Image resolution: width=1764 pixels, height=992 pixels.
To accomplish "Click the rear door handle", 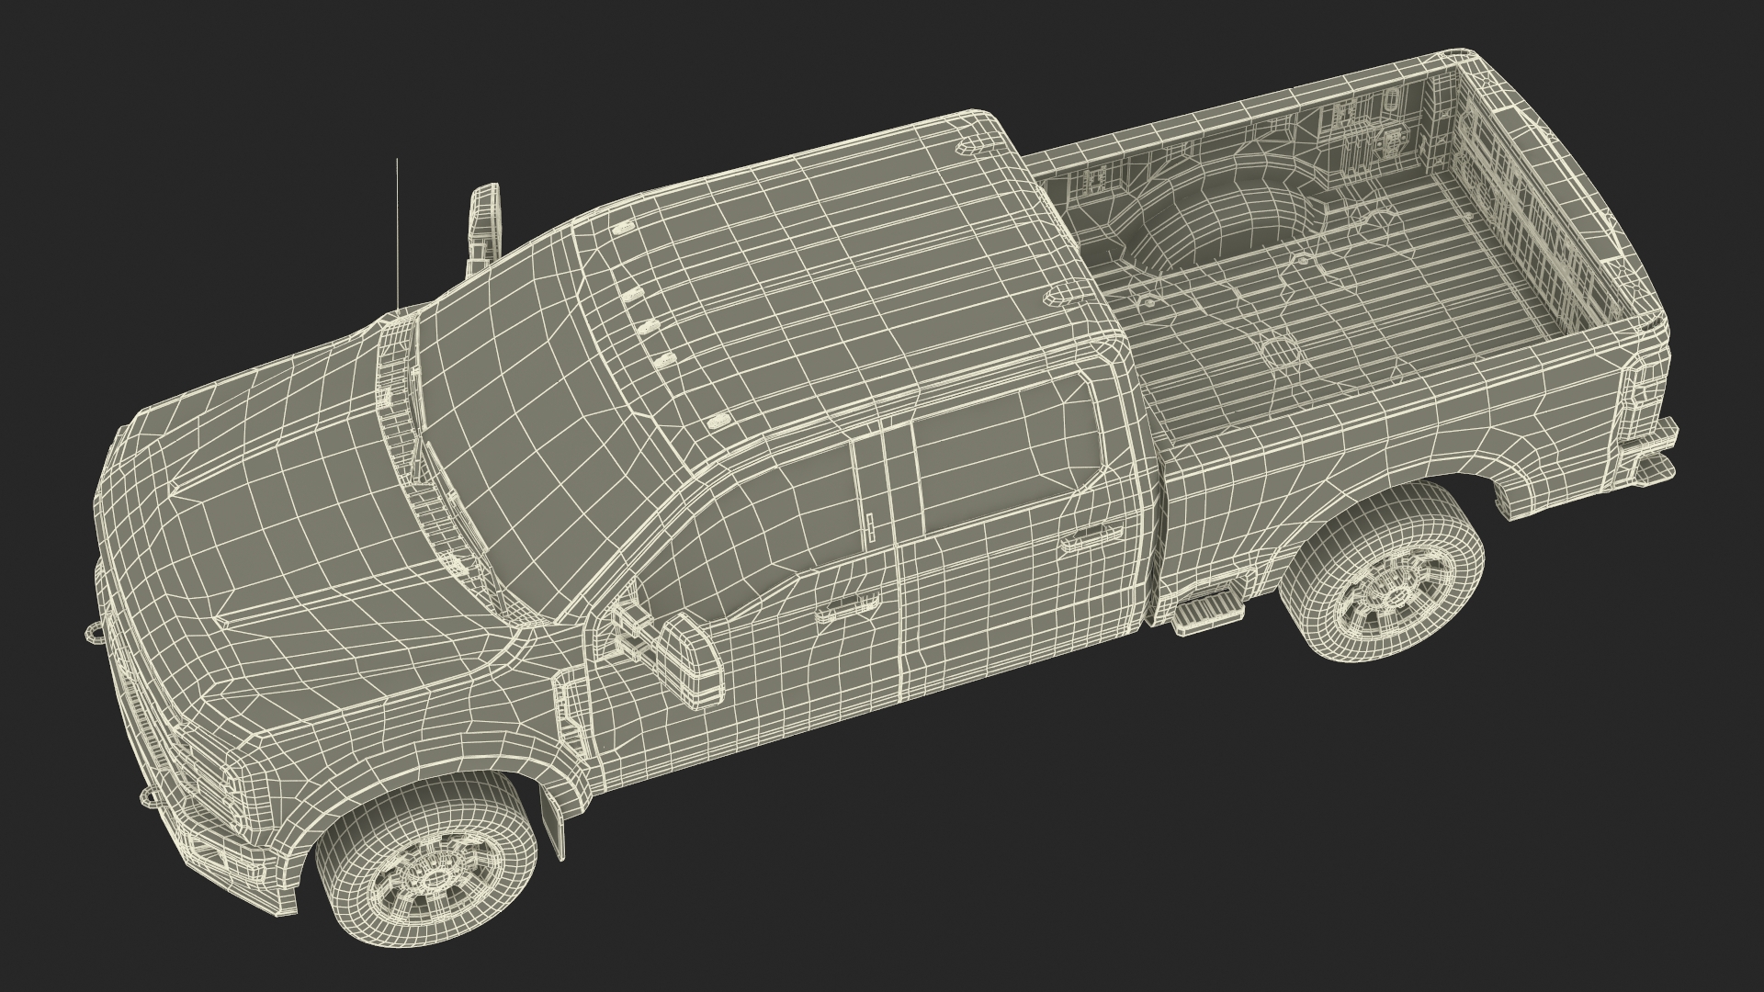I will (1091, 538).
